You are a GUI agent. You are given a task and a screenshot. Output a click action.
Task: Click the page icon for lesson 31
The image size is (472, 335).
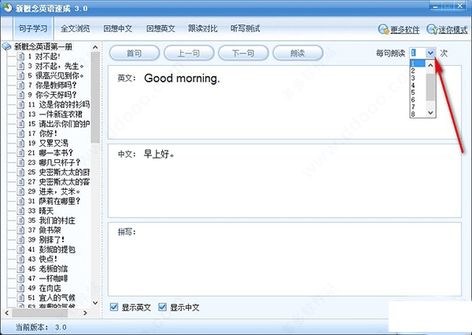click(x=20, y=201)
